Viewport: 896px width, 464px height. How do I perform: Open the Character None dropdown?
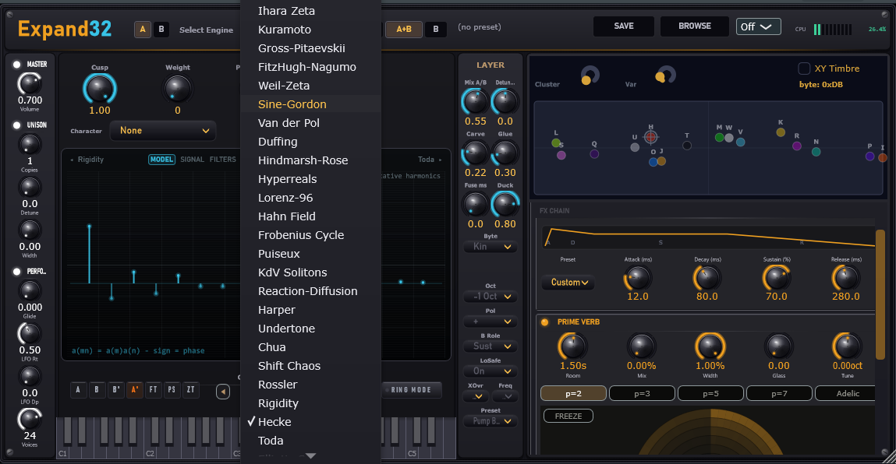click(x=164, y=131)
